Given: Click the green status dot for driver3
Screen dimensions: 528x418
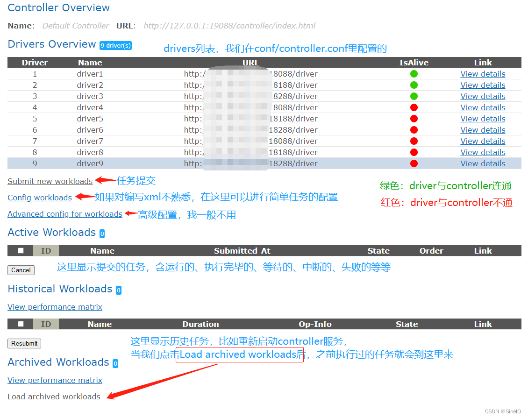Looking at the screenshot, I should click(414, 96).
